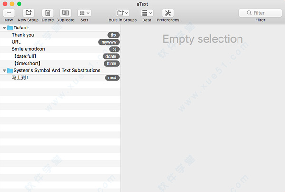Close the aText window with red button

[x=5, y=4]
